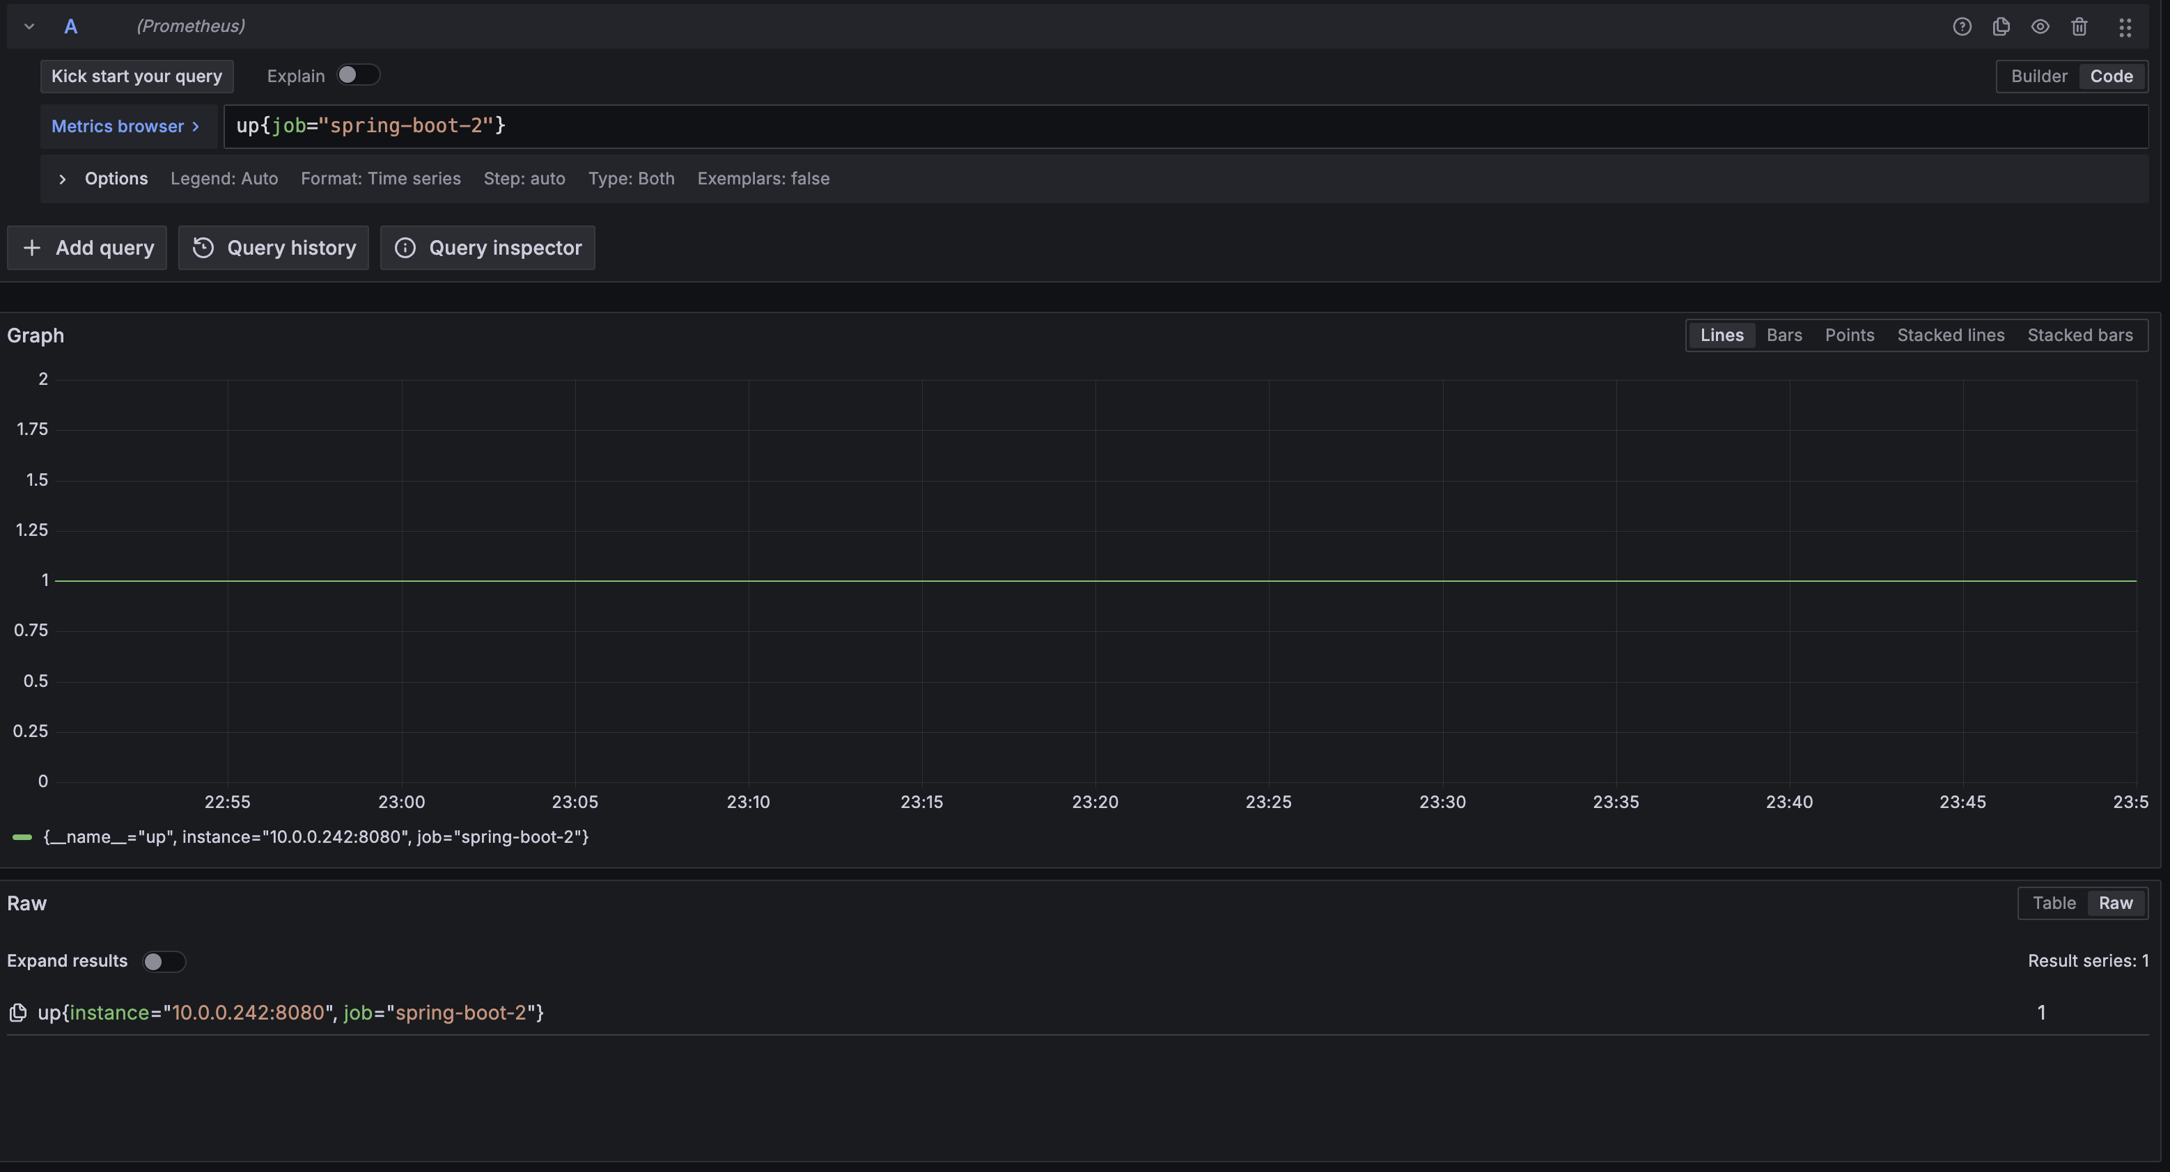Open the Query history panel
Screen dimensions: 2170x1172
coord(273,246)
